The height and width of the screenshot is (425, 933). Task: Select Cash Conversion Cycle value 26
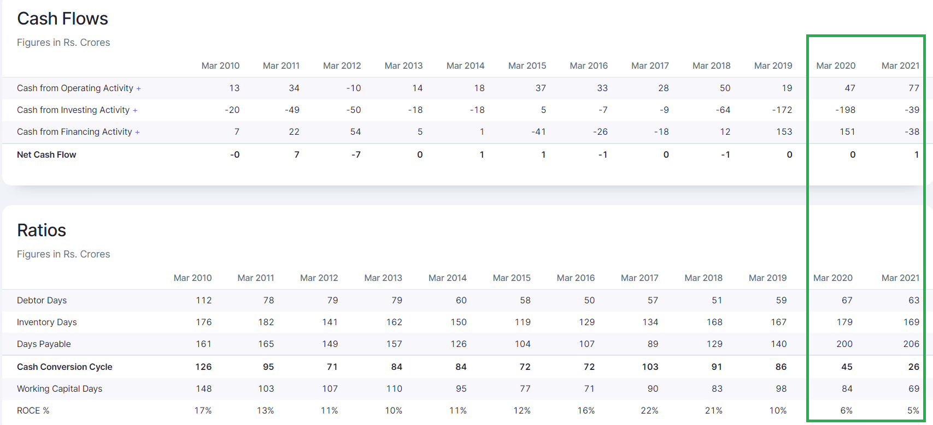pos(913,367)
